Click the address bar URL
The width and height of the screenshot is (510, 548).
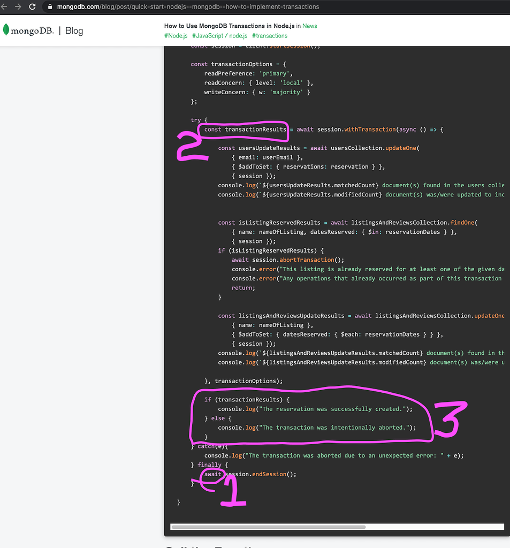click(x=187, y=7)
